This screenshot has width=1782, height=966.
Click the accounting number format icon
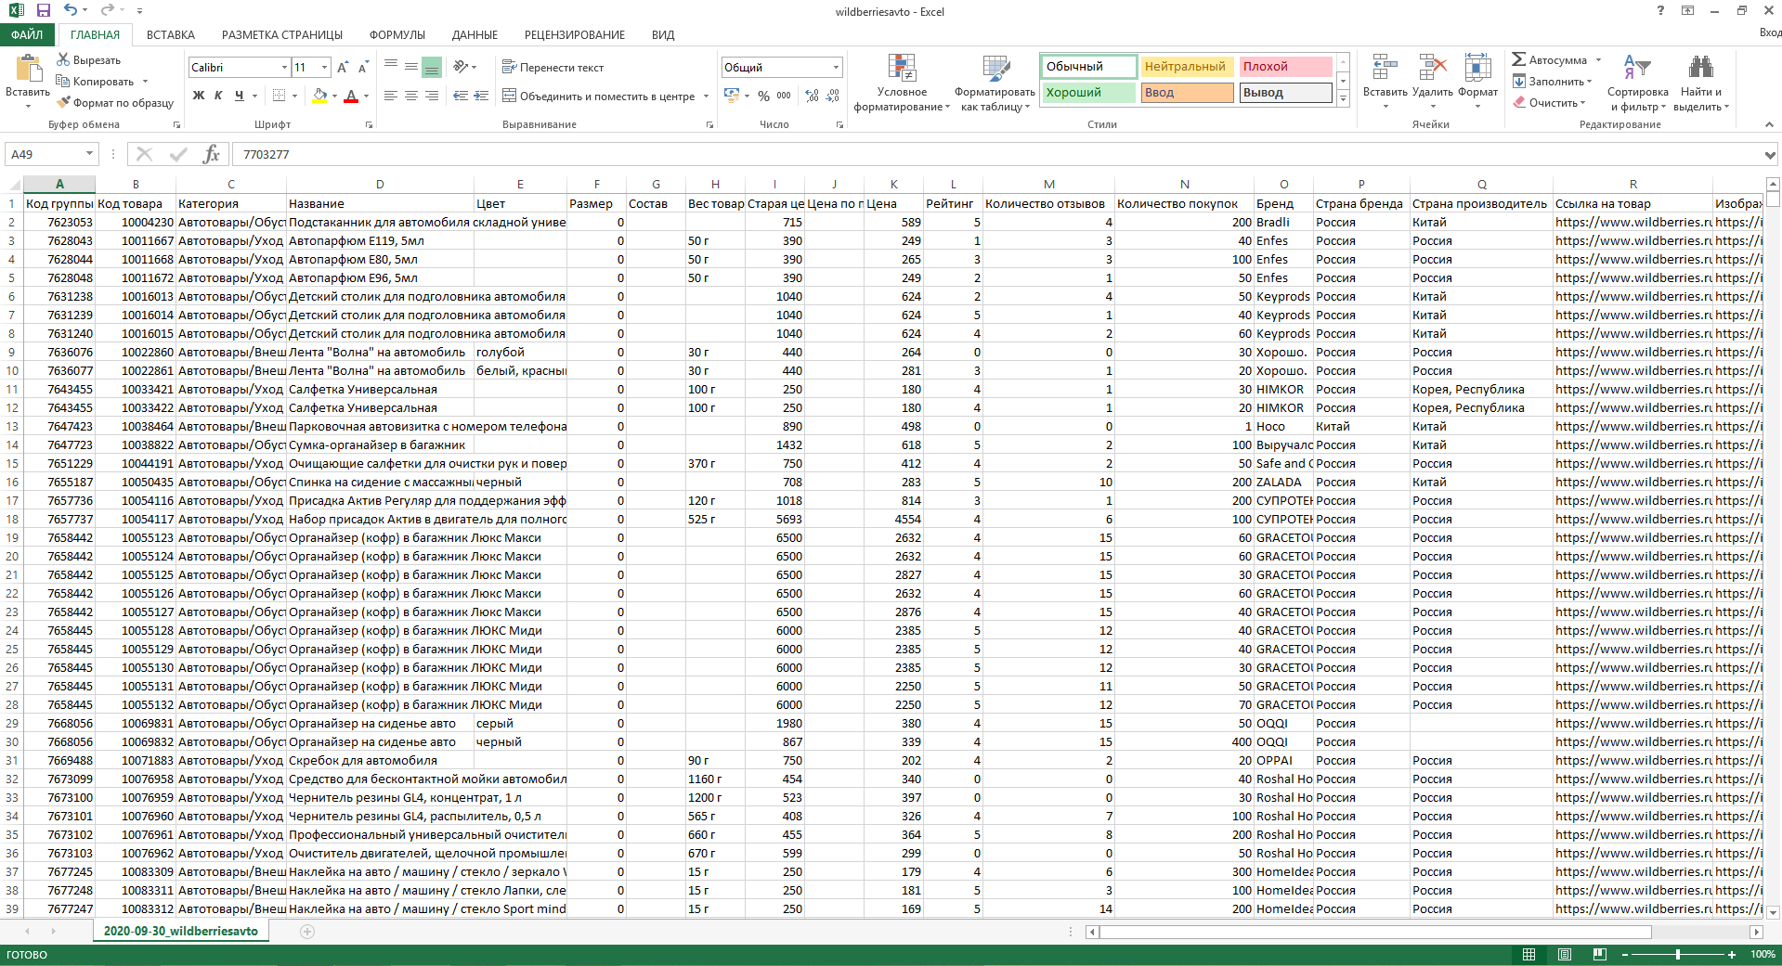[x=732, y=96]
